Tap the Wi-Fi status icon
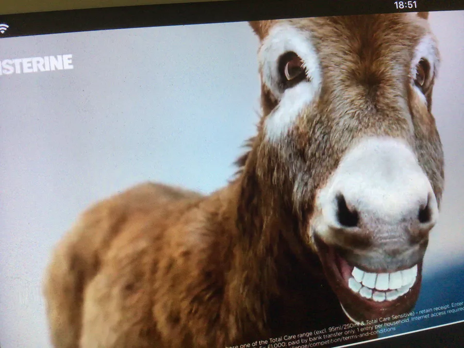Viewport: 464px width, 348px height. pos(4,29)
